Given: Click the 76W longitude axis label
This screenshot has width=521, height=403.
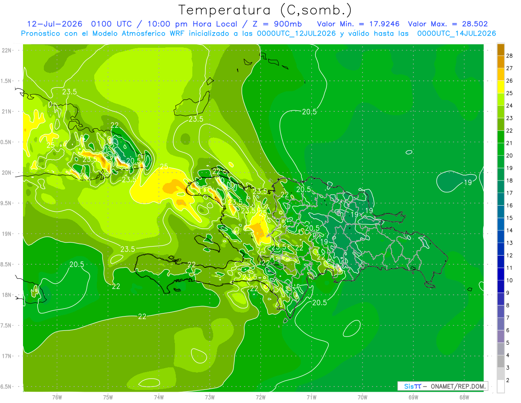Looking at the screenshot, I should [x=57, y=397].
